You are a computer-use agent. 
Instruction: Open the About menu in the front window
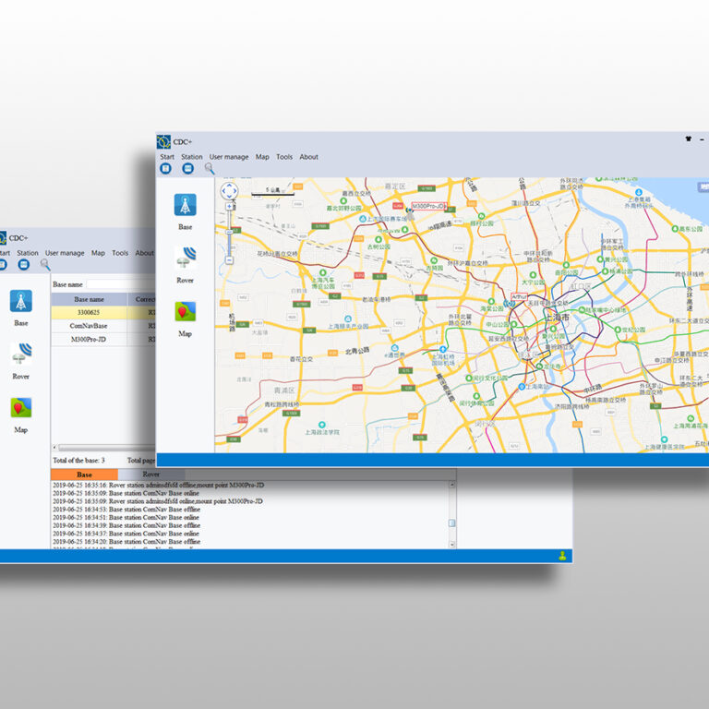[x=309, y=157]
